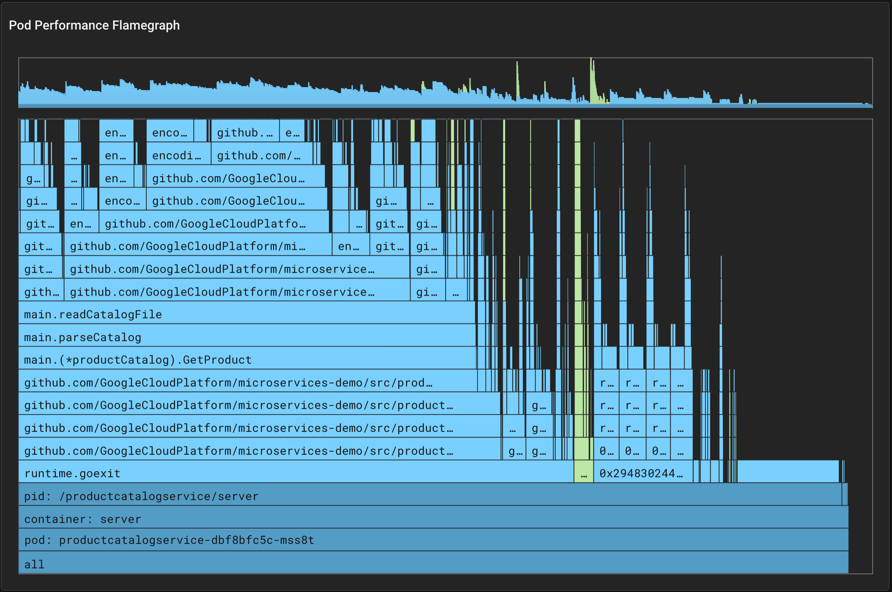
Task: Select the main.parseCatalog flamegraph frame
Action: pos(246,337)
